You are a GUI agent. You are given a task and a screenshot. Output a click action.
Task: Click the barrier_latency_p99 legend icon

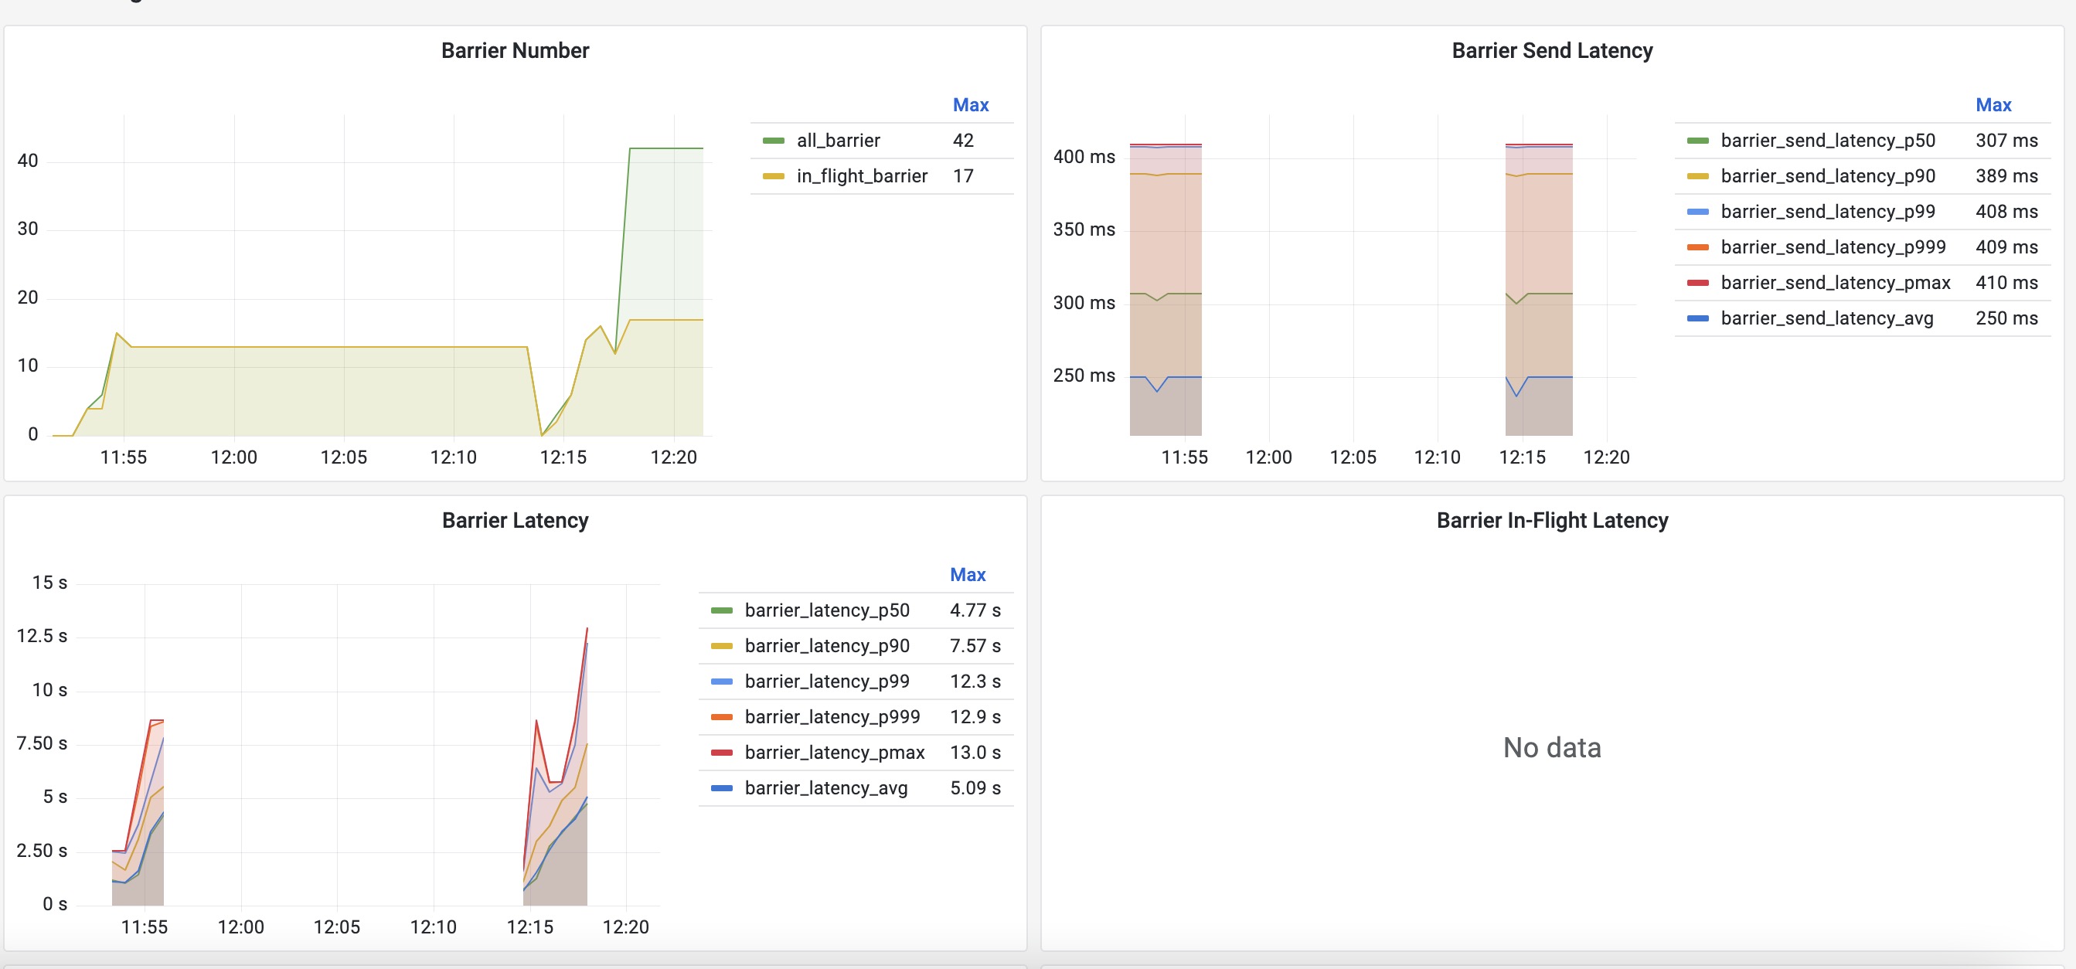pyautogui.click(x=721, y=681)
